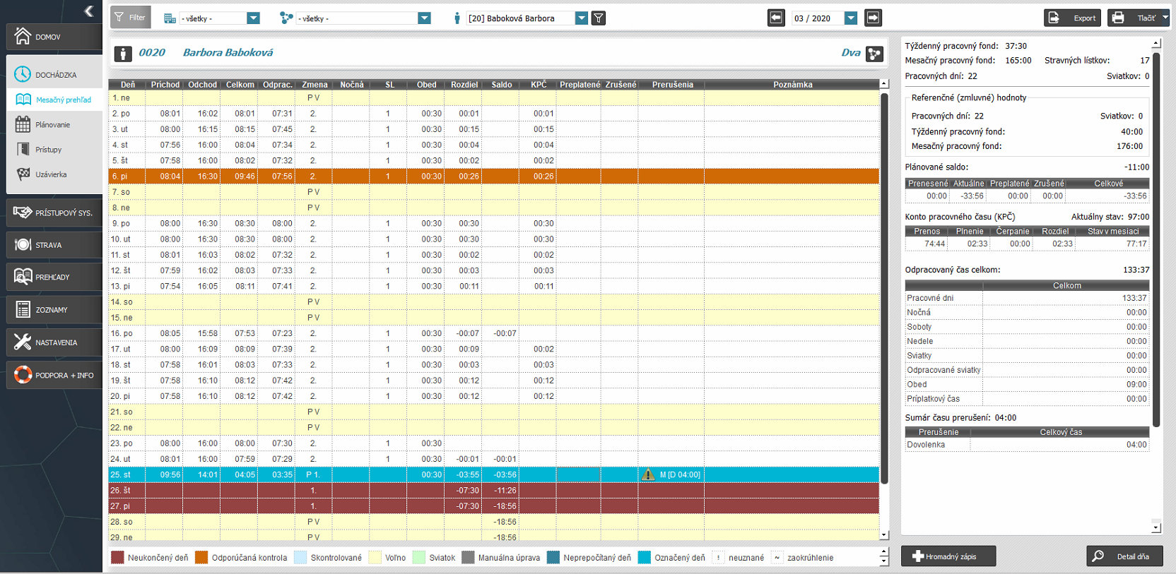Open the DOCHÁDZKA attendance section

coord(54,74)
